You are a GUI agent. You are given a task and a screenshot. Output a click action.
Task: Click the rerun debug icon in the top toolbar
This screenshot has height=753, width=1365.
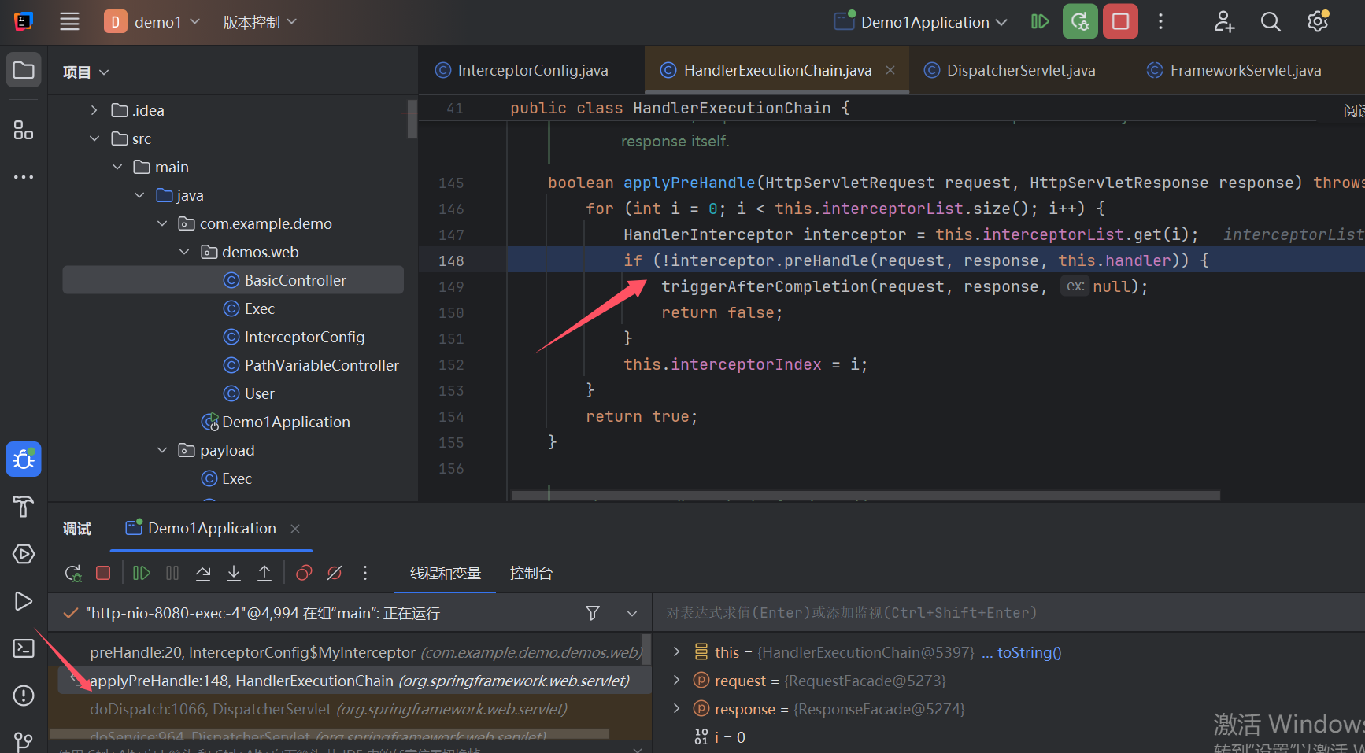[x=1080, y=22]
